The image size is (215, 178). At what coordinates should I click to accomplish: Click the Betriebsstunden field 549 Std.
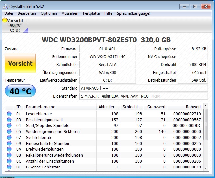click(x=193, y=80)
